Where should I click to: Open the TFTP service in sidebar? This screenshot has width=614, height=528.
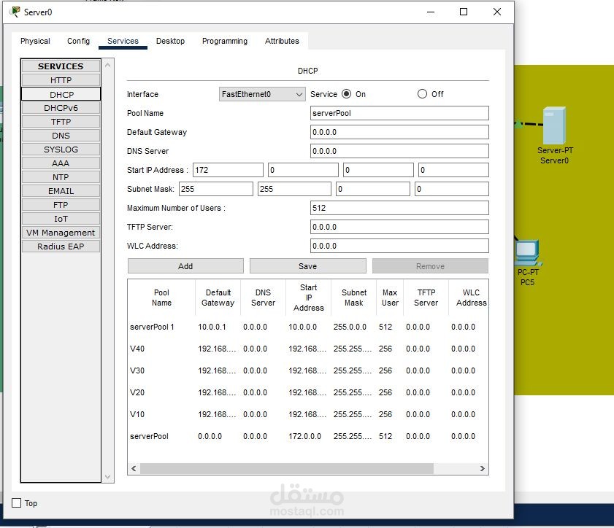tap(61, 122)
